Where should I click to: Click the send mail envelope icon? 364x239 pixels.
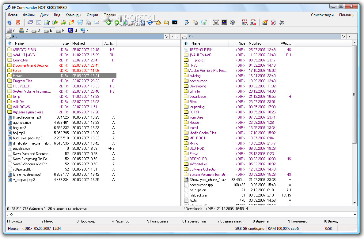96,23
